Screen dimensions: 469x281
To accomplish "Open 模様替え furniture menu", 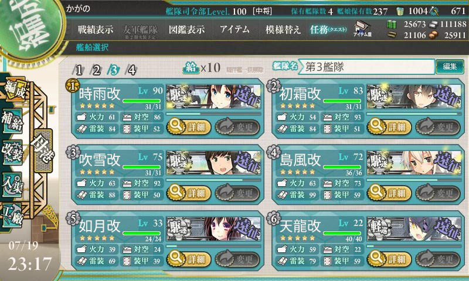I will click(283, 29).
